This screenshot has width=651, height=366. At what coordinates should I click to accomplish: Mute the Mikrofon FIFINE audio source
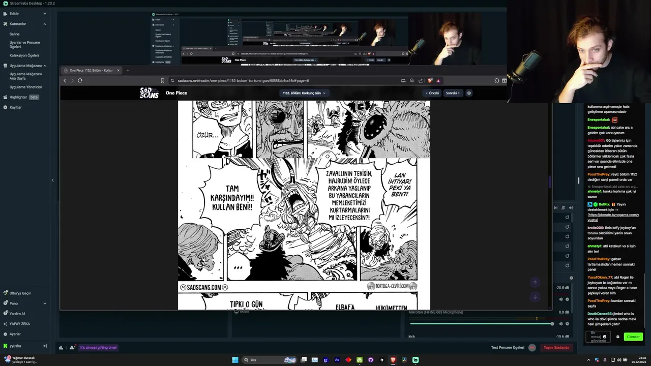click(x=561, y=323)
